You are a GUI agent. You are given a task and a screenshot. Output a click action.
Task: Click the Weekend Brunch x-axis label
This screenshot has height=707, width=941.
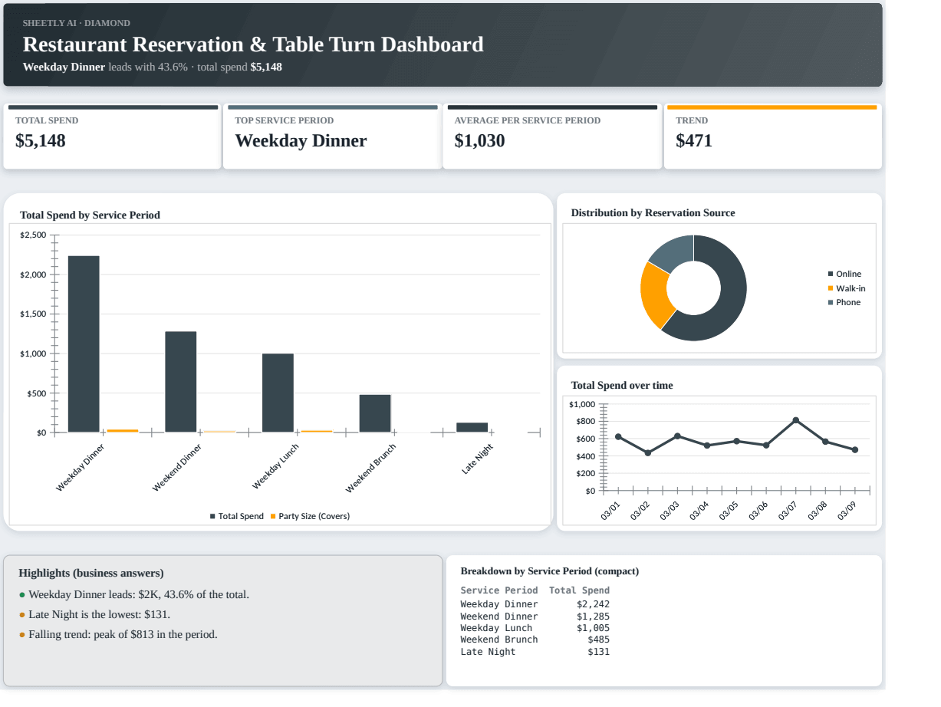(x=371, y=469)
